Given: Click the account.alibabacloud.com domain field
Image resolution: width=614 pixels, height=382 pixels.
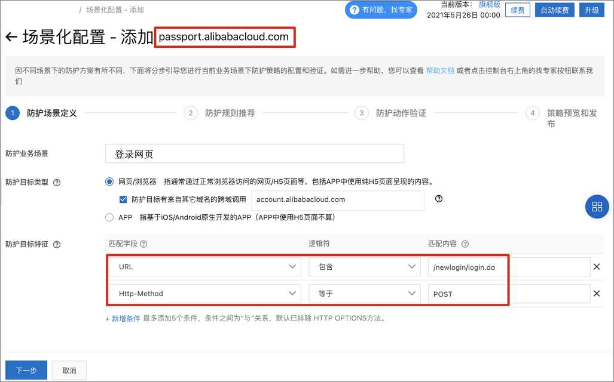Looking at the screenshot, I should pos(338,200).
